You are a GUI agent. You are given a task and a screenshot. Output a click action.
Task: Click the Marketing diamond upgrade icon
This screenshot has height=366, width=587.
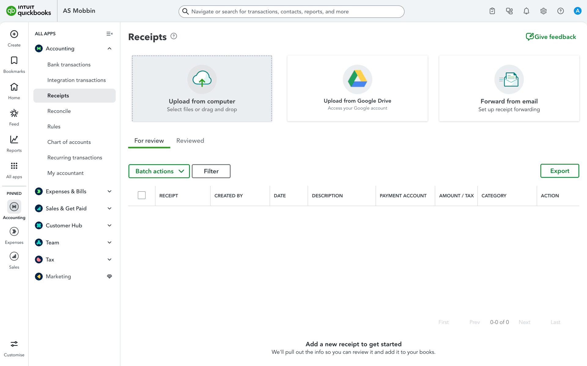(x=109, y=276)
